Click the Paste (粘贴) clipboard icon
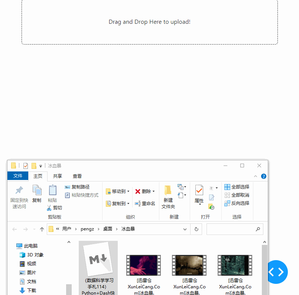 point(53,190)
